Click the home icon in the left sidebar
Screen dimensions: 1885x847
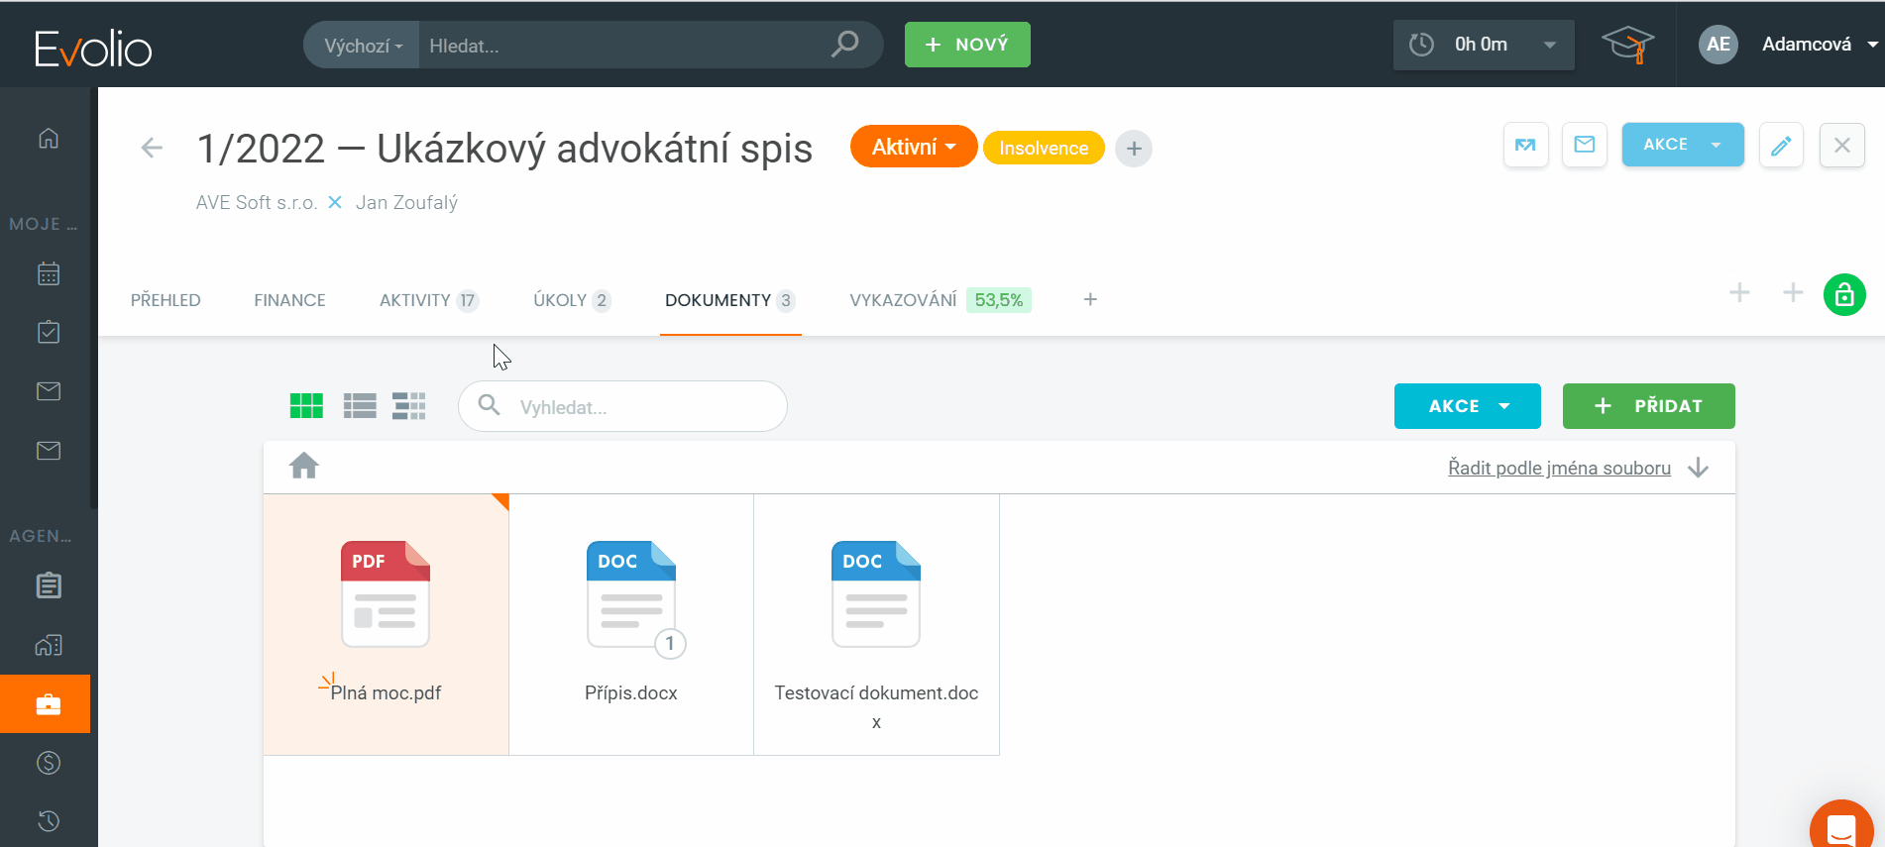pos(48,139)
